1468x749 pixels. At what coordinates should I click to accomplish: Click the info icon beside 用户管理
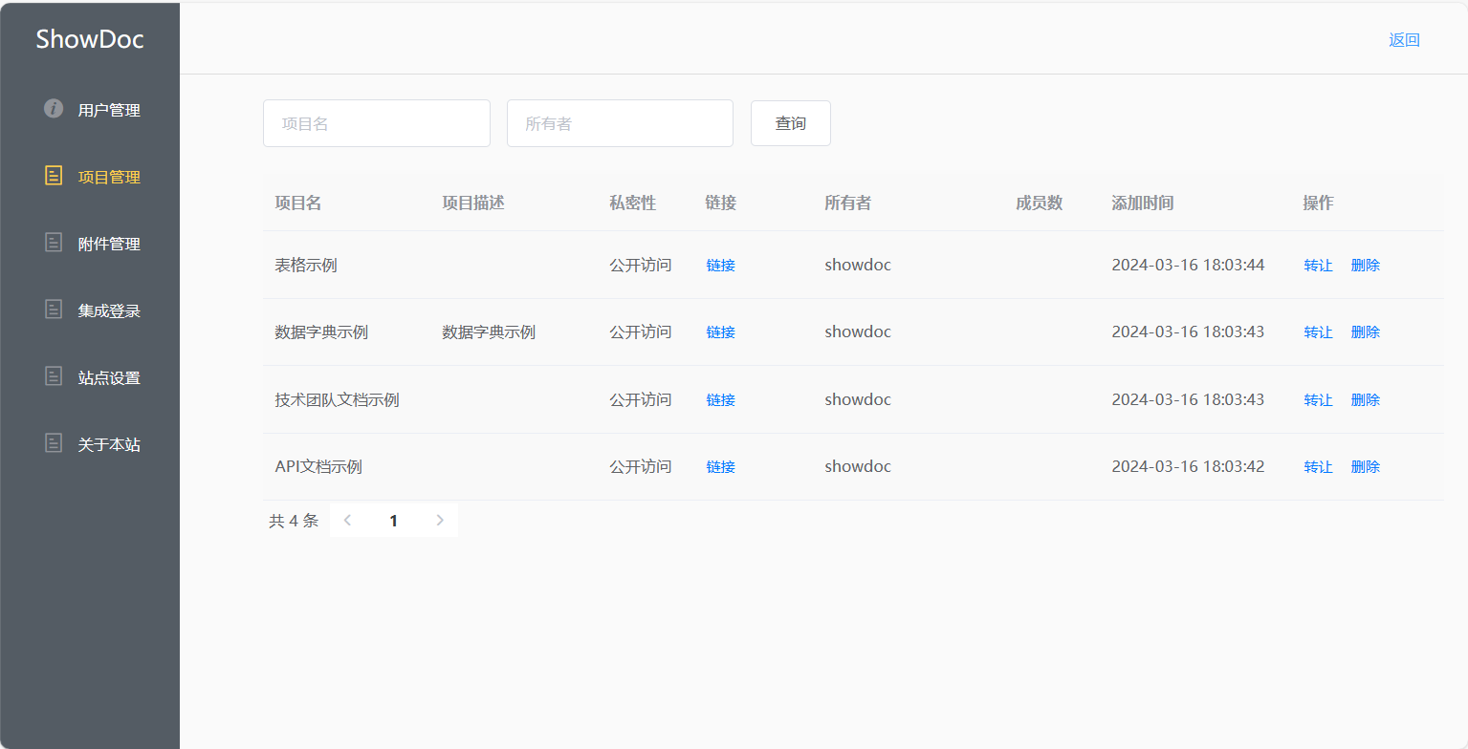click(54, 109)
